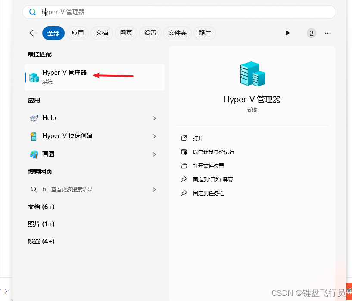Select the 网页 filter tab
Image resolution: width=352 pixels, height=301 pixels.
tap(126, 33)
